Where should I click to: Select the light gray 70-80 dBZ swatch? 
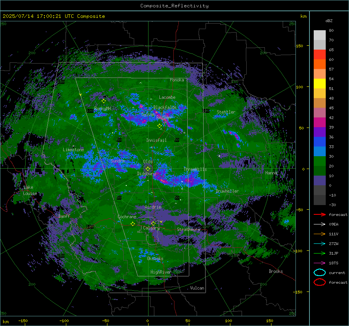pos(320,35)
